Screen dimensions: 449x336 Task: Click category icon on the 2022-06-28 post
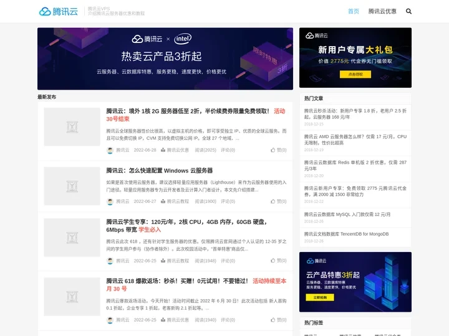163,150
